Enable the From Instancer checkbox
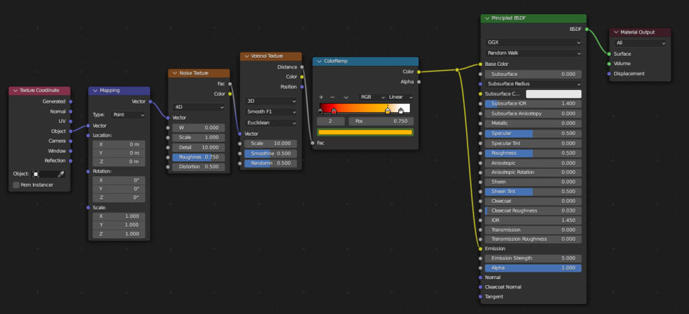 (x=16, y=185)
